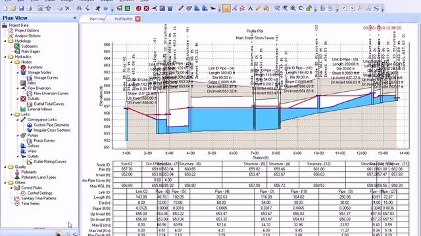The height and width of the screenshot is (236, 421).
Task: Switch to the Profile Plot tab
Action: 124,19
